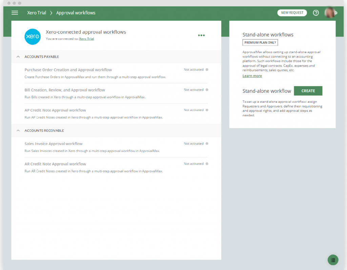347x270 pixels.
Task: Click description 'Run Sales Invoices created in Xero' text
Action: point(92,151)
